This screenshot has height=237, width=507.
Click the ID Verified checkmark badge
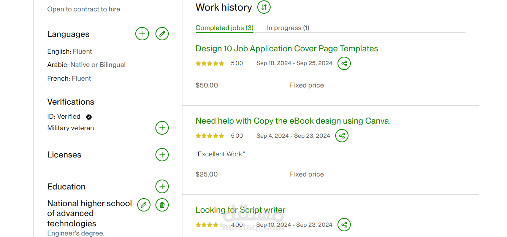click(89, 117)
